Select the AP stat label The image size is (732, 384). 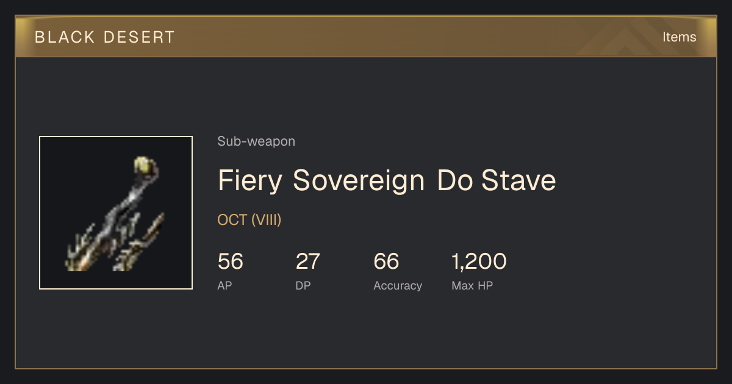pos(224,285)
